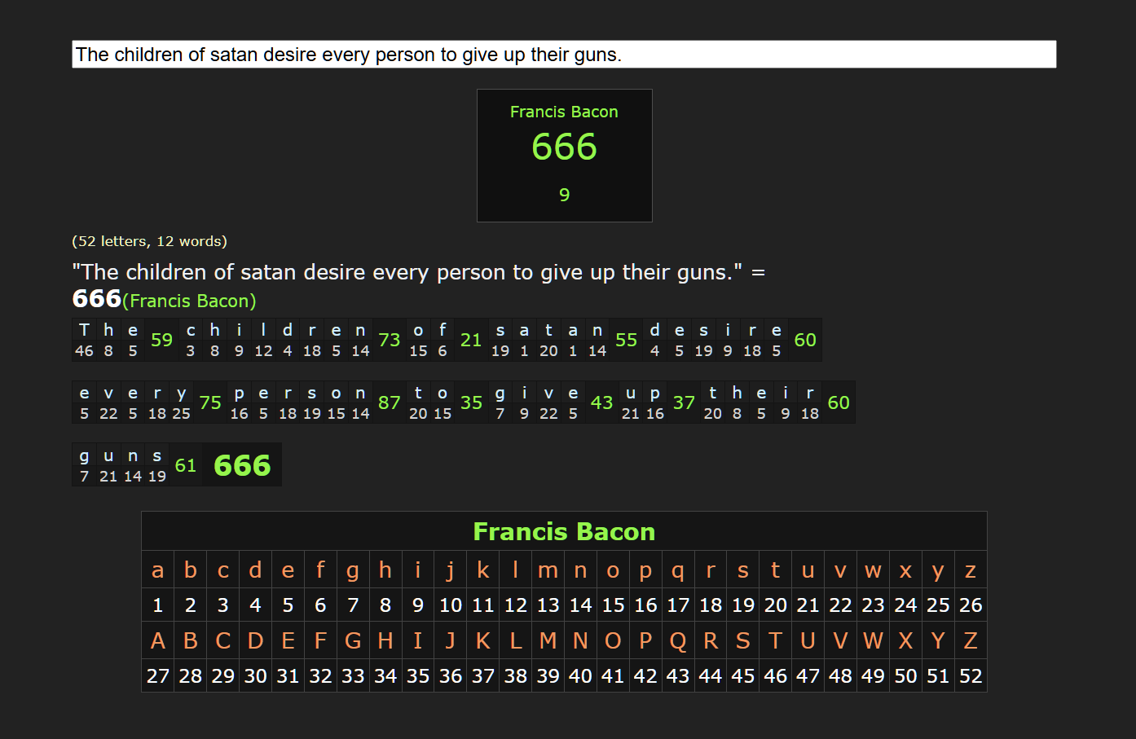Click value 36 in the cipher table
Image resolution: width=1136 pixels, height=739 pixels.
pyautogui.click(x=451, y=676)
